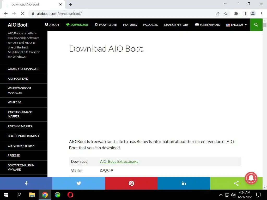Click the green search button on site

[x=256, y=25]
